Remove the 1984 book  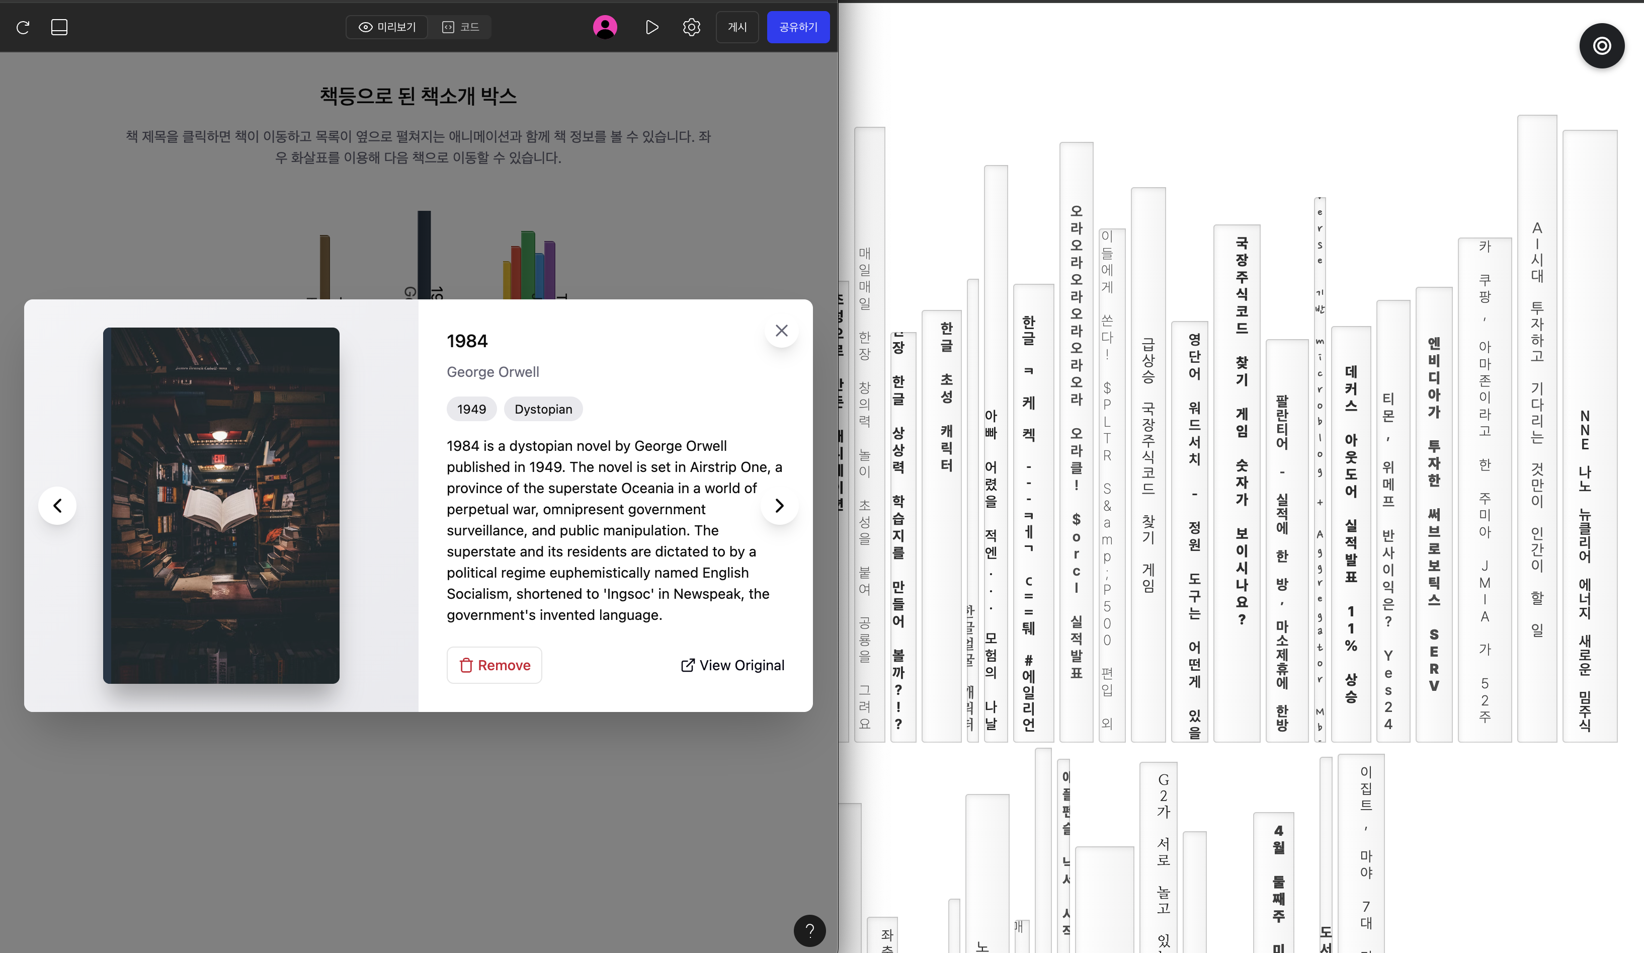tap(495, 665)
